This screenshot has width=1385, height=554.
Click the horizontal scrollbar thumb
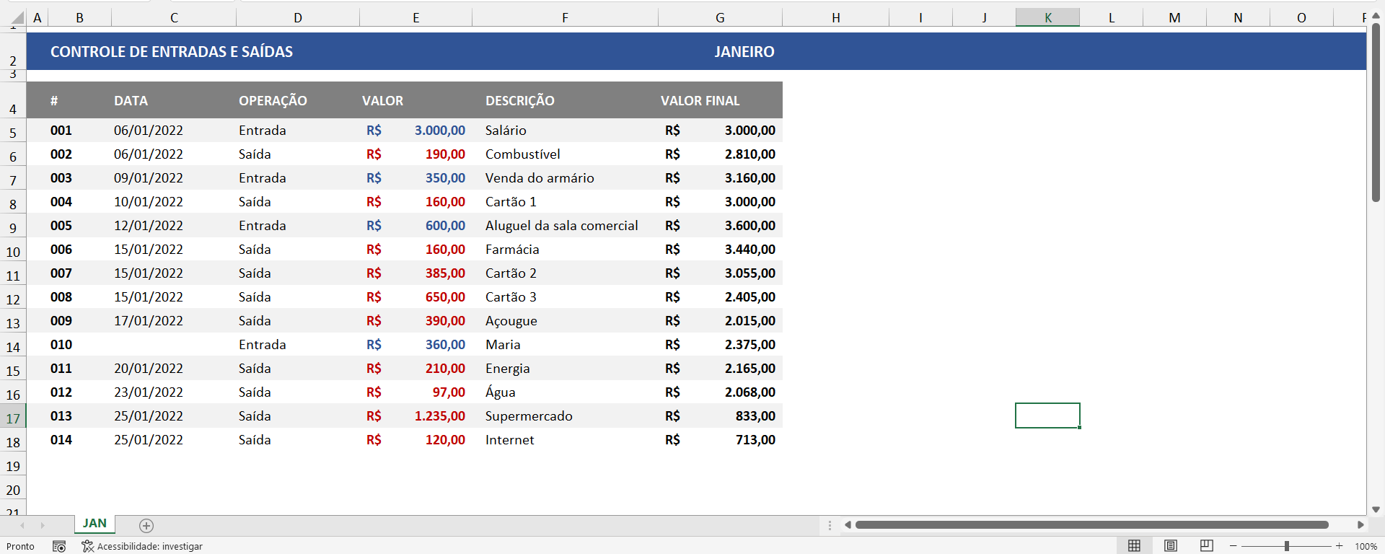(1092, 525)
